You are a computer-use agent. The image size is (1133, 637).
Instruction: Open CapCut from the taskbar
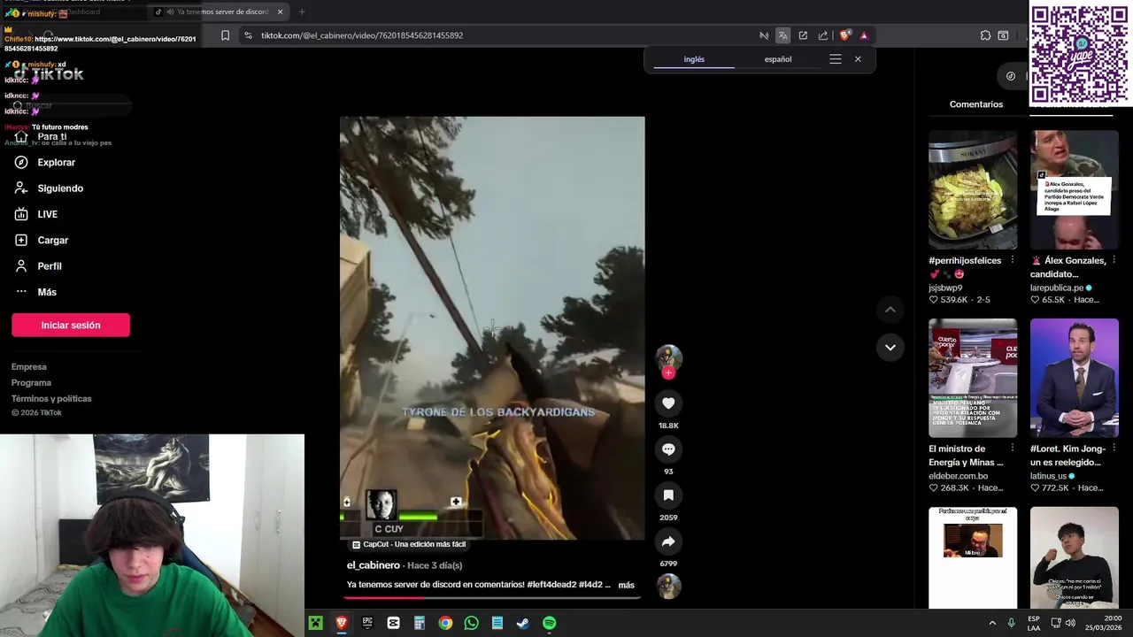point(393,624)
